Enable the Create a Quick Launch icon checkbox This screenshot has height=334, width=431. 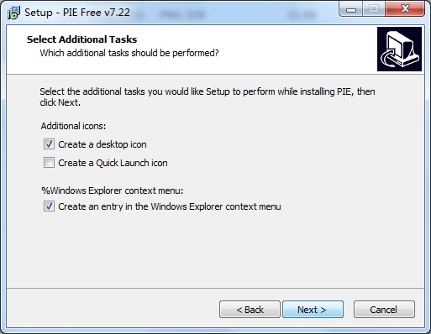49,163
